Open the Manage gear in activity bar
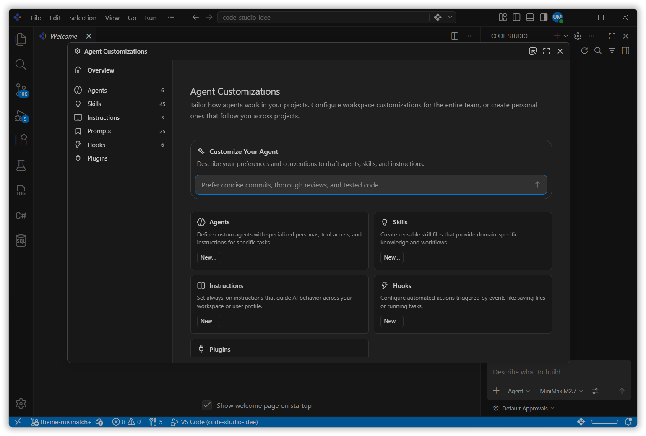646x436 pixels. point(21,404)
